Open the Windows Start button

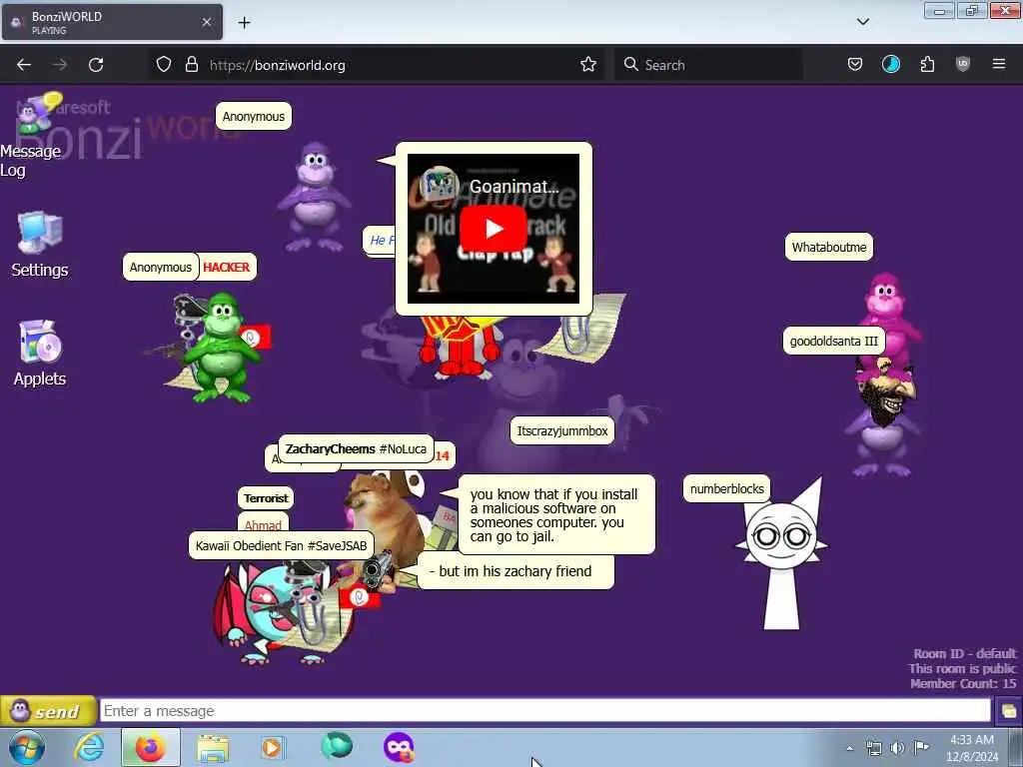pyautogui.click(x=27, y=748)
